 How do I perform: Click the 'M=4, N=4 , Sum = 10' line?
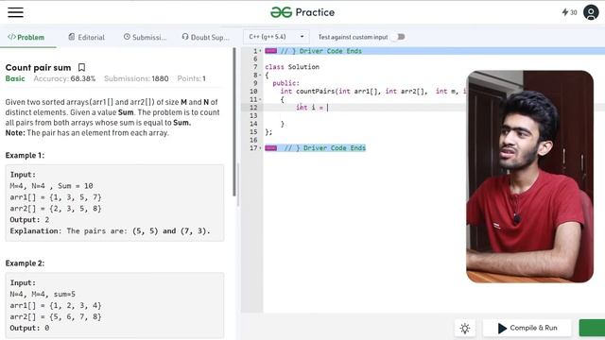coord(51,186)
